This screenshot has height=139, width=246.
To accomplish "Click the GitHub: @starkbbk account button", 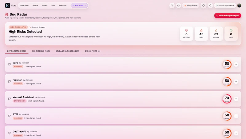I will [225, 6].
